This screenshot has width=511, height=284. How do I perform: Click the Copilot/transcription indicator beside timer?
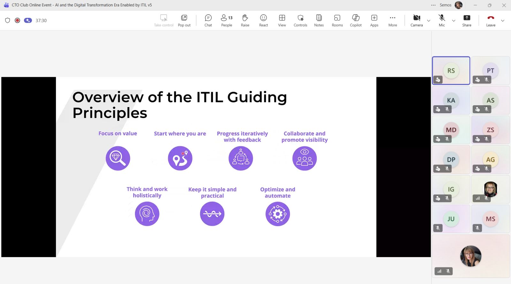pos(28,20)
